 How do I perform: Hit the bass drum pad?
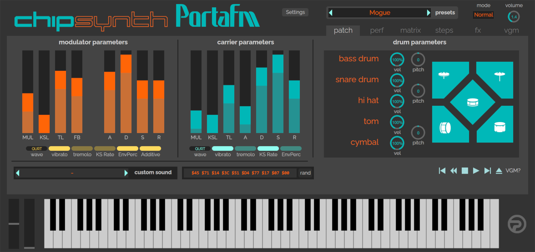[446, 127]
